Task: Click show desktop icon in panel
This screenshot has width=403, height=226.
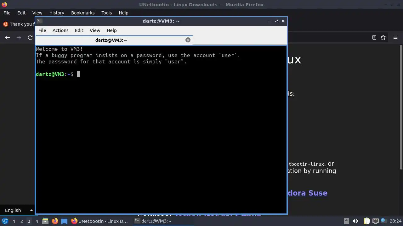Action: click(x=64, y=221)
